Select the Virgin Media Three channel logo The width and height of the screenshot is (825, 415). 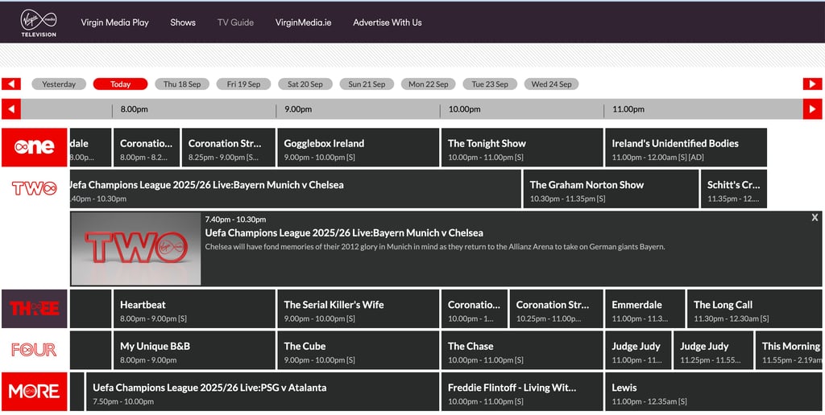pyautogui.click(x=34, y=308)
